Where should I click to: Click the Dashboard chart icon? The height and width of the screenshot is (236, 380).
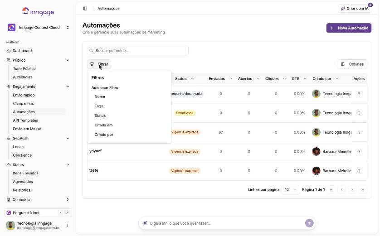[9, 51]
